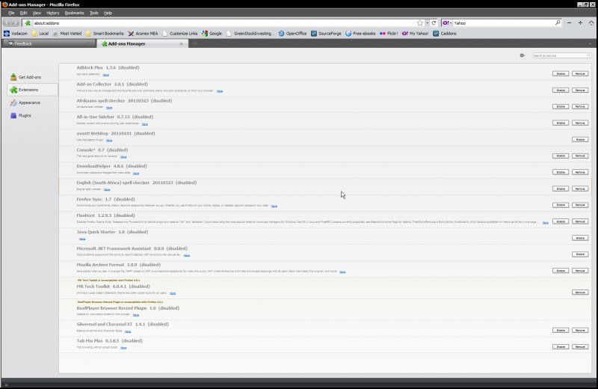Select the Extensions category in the sidebar
The image size is (598, 389).
pyautogui.click(x=32, y=90)
